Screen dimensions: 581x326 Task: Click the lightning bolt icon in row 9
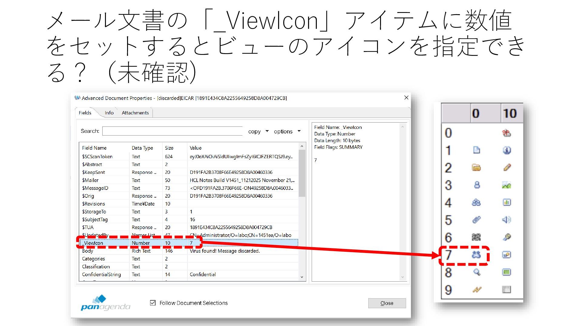(477, 290)
